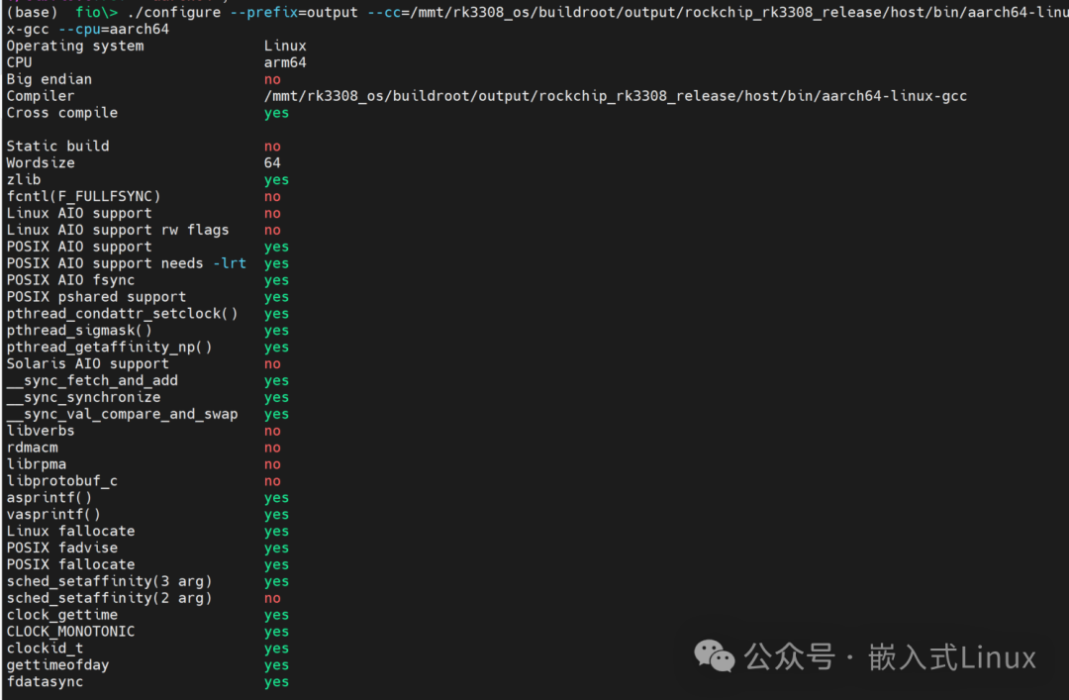
Task: Click the "yes" value for plain "POSIX AIO support"
Action: click(276, 247)
